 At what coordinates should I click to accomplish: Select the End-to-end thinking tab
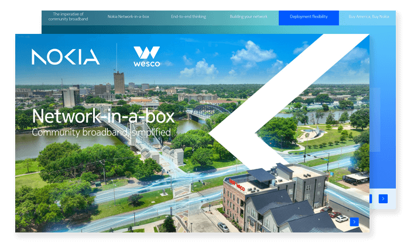188,16
